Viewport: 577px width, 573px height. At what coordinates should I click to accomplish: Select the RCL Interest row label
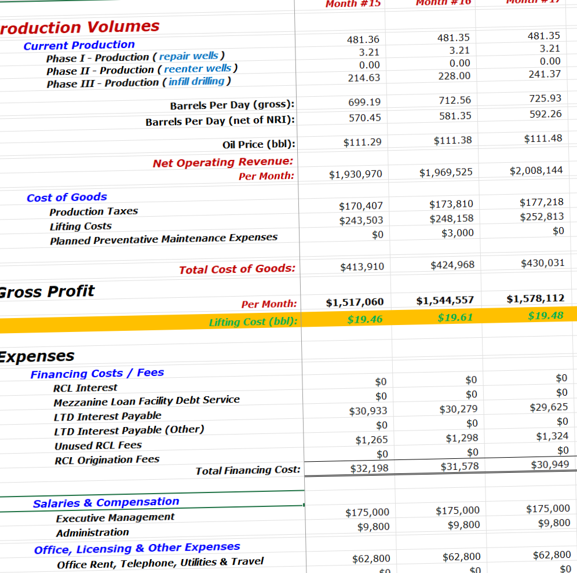85,388
